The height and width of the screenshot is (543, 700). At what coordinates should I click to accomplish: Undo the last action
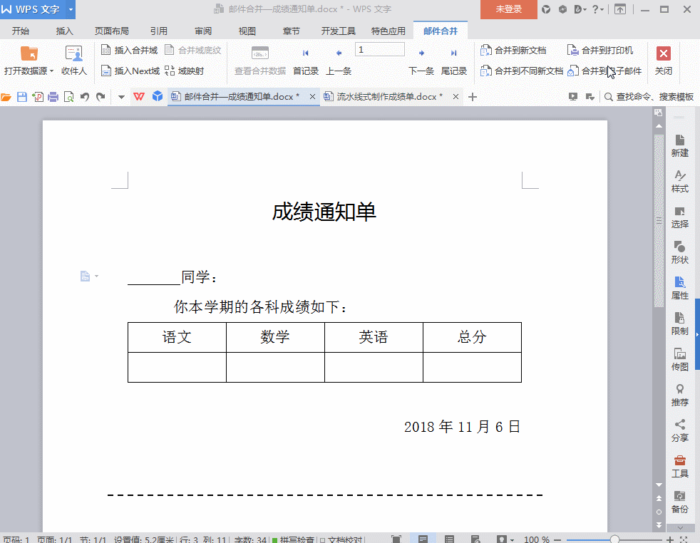pyautogui.click(x=85, y=97)
